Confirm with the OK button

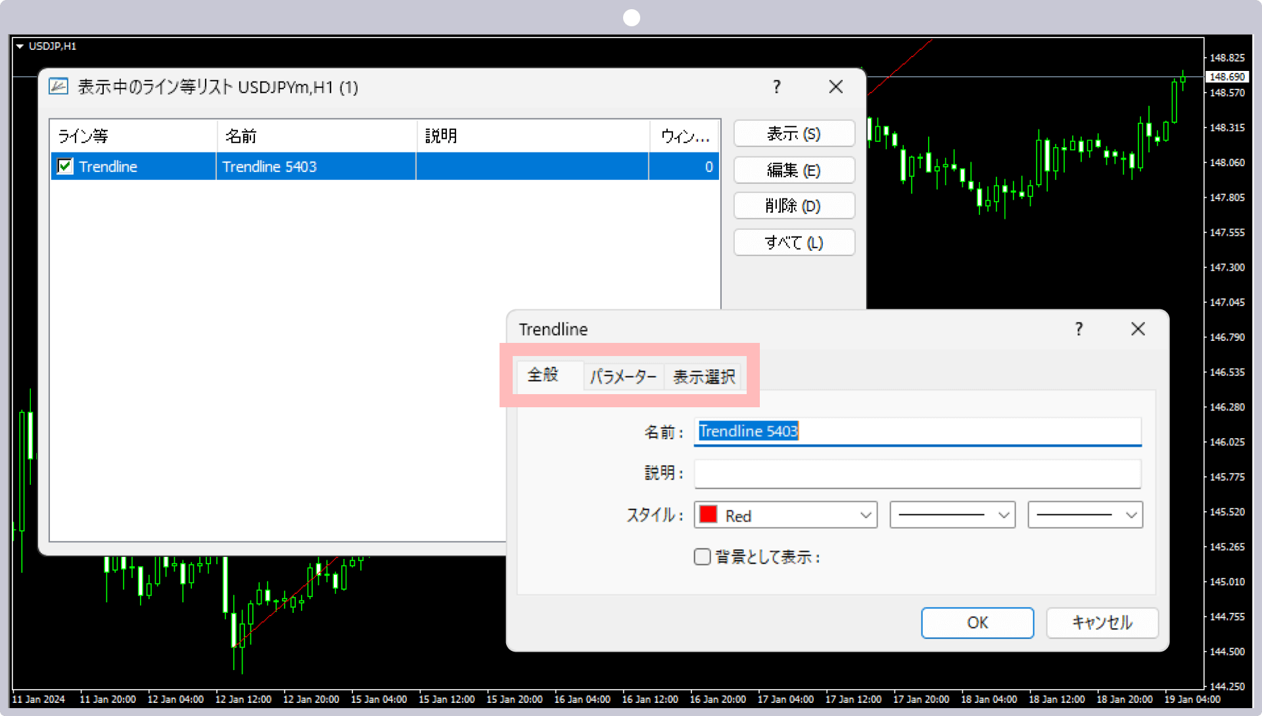point(977,623)
